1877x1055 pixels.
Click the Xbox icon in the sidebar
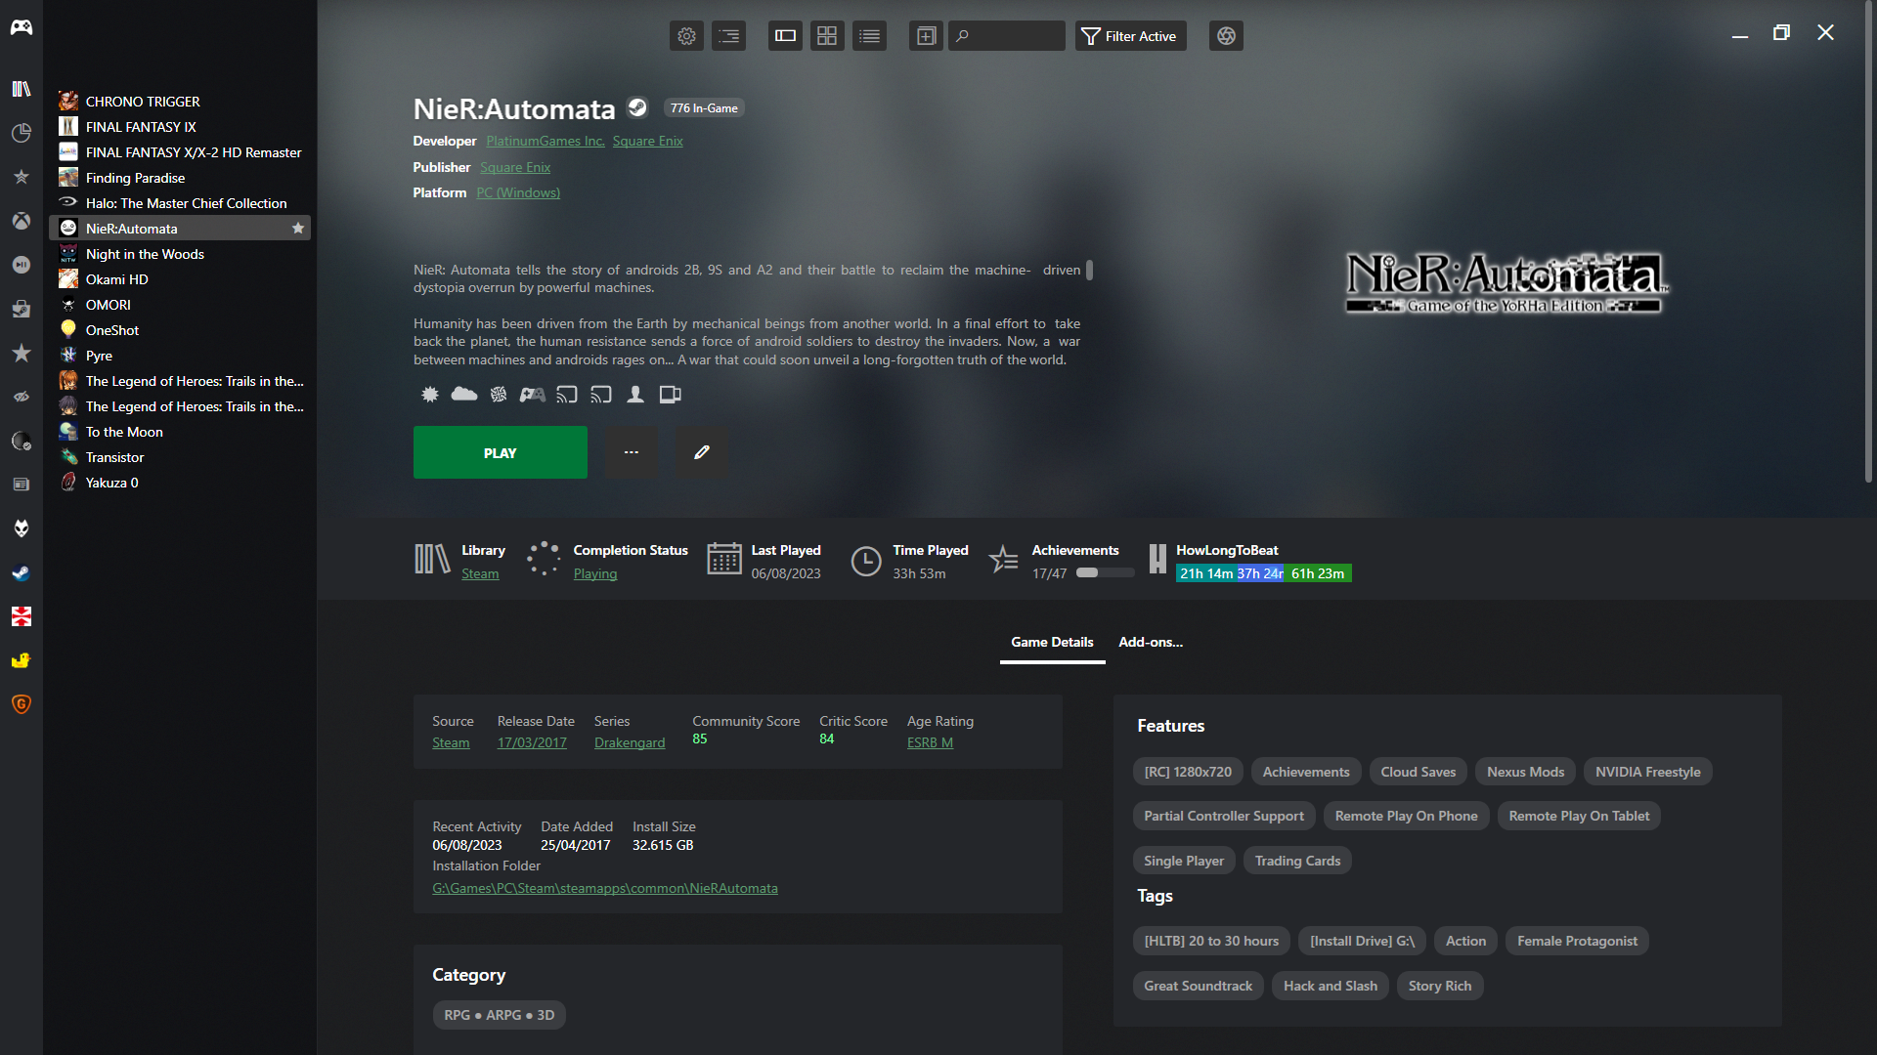[22, 221]
